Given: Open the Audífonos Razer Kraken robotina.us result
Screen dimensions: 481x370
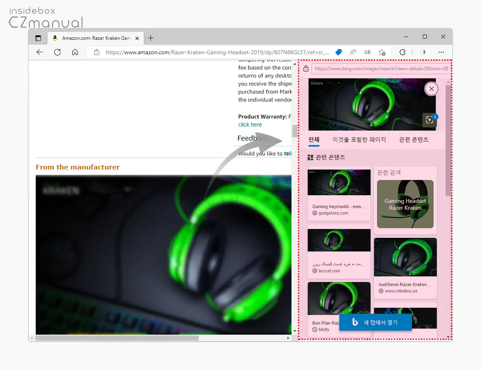Looking at the screenshot, I should click(405, 268).
